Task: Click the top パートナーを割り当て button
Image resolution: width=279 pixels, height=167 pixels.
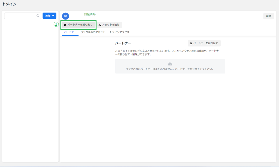Action: tap(78, 25)
